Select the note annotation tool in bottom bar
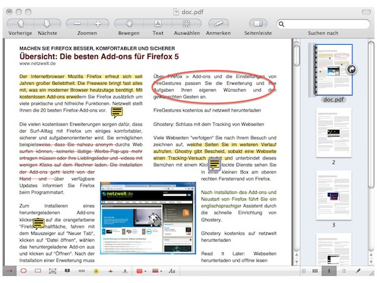 (x=67, y=271)
